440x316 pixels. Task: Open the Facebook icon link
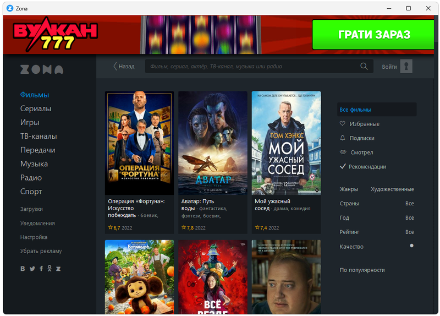pos(41,269)
